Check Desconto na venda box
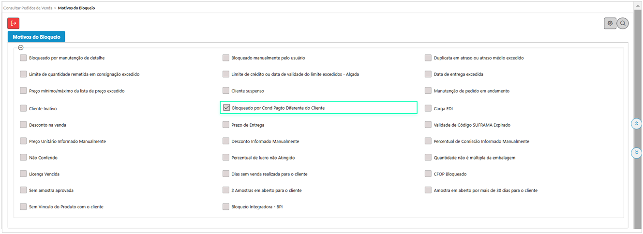This screenshot has height=234, width=643. point(23,125)
